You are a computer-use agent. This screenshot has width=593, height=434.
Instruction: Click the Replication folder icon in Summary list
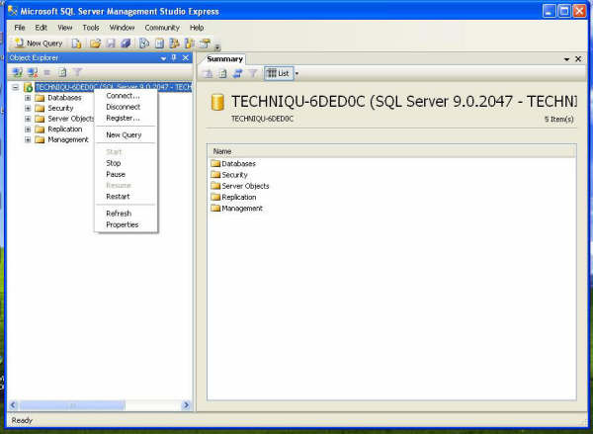click(215, 197)
